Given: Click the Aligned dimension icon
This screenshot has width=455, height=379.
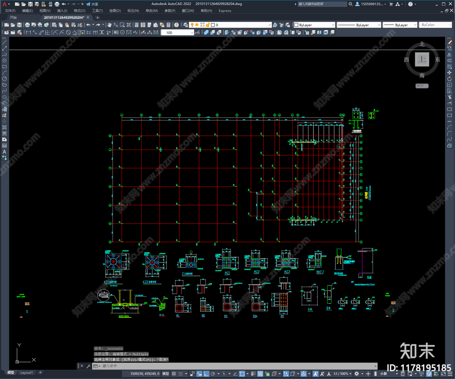Looking at the screenshot, I should click(x=35, y=32).
